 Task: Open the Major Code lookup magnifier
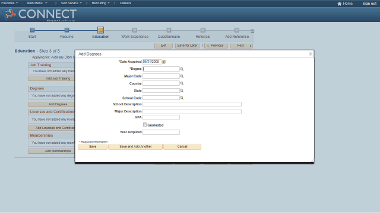(182, 76)
